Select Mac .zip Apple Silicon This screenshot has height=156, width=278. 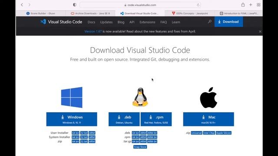pyautogui.click(x=224, y=133)
